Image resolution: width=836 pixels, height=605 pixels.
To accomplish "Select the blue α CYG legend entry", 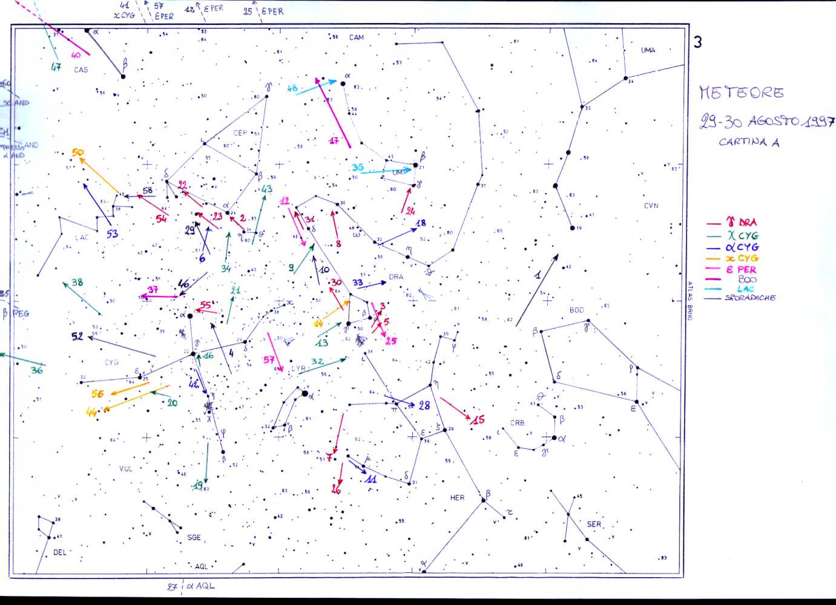I will [742, 247].
